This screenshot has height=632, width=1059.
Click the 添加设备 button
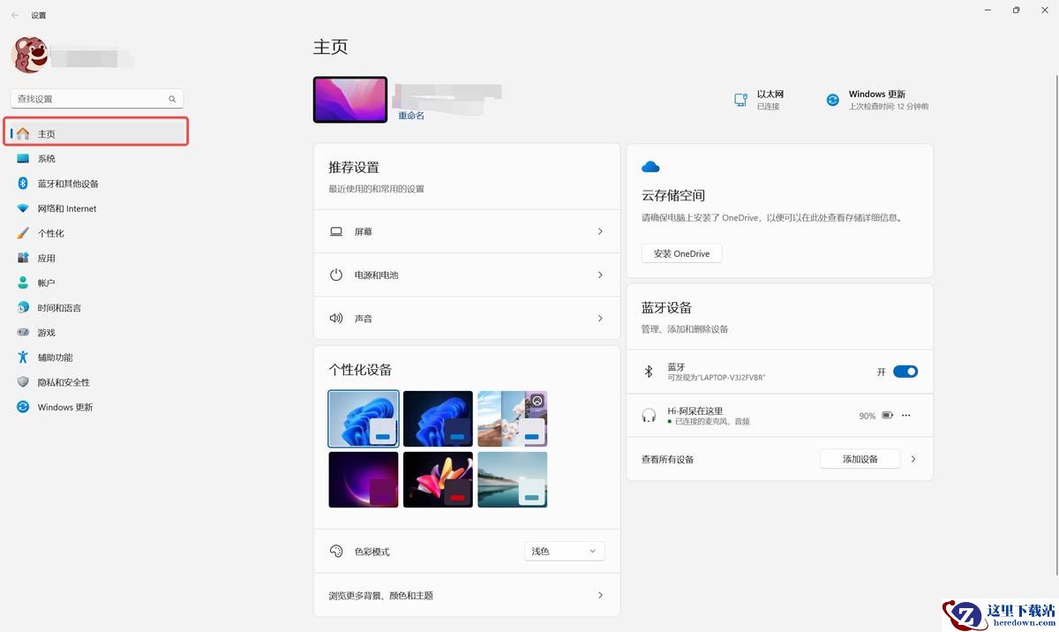[x=860, y=459]
